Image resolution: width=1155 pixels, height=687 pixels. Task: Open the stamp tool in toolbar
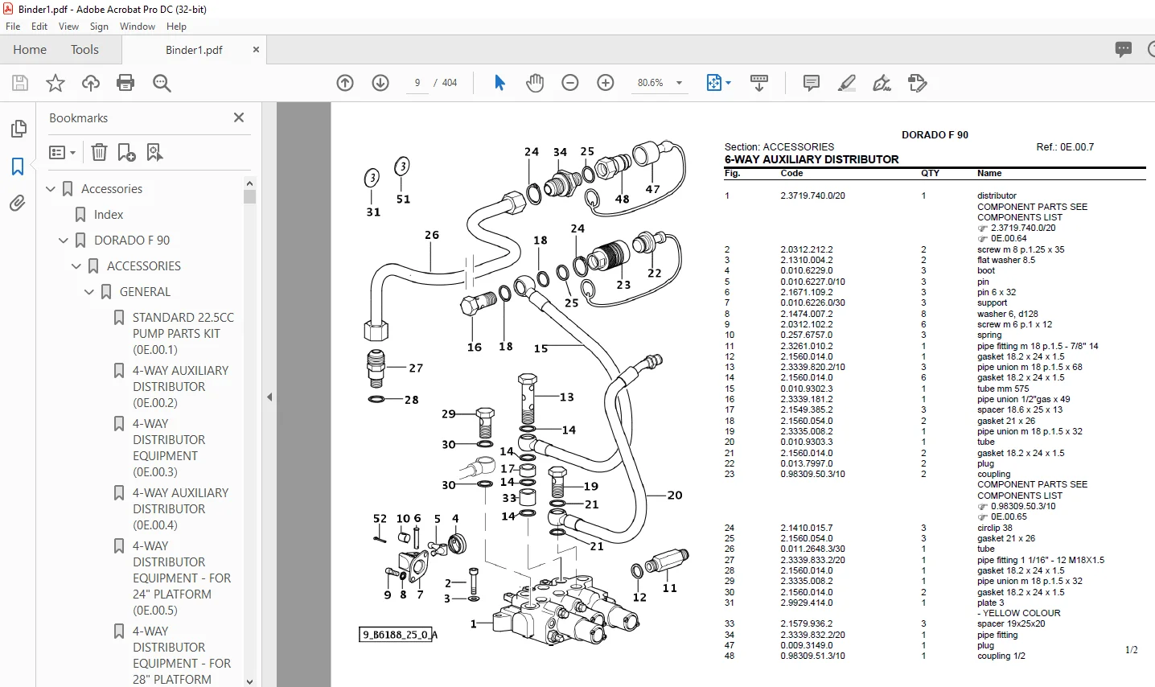(x=918, y=83)
